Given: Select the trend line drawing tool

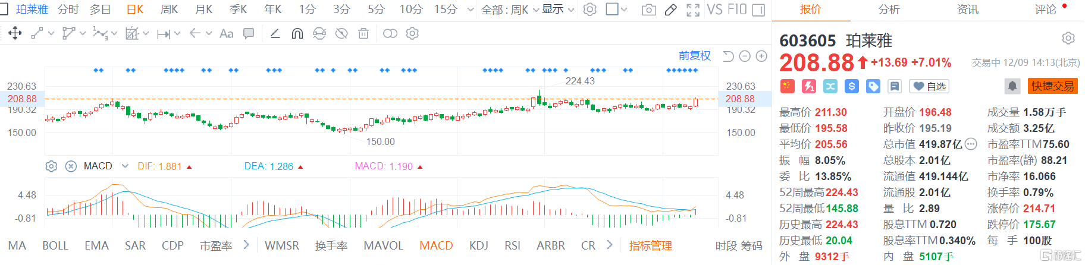Looking at the screenshot, I should (x=37, y=33).
